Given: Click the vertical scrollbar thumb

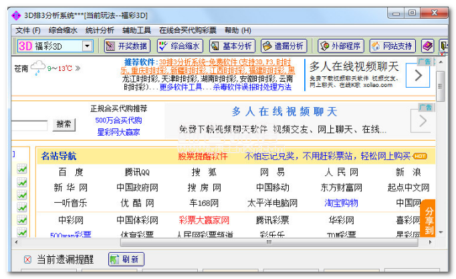Looking at the screenshot, I should [441, 86].
